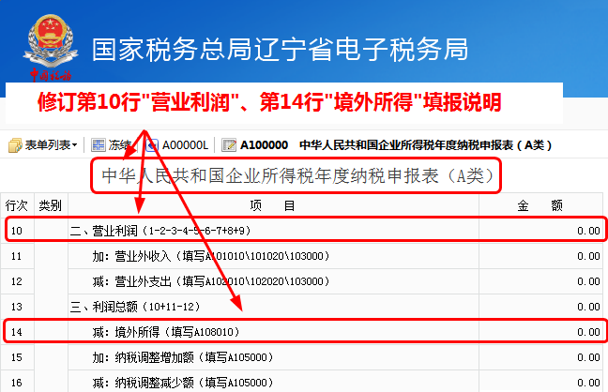This screenshot has width=608, height=392.
Task: Click the amount field for 纳税调整减少额
Action: point(541,383)
